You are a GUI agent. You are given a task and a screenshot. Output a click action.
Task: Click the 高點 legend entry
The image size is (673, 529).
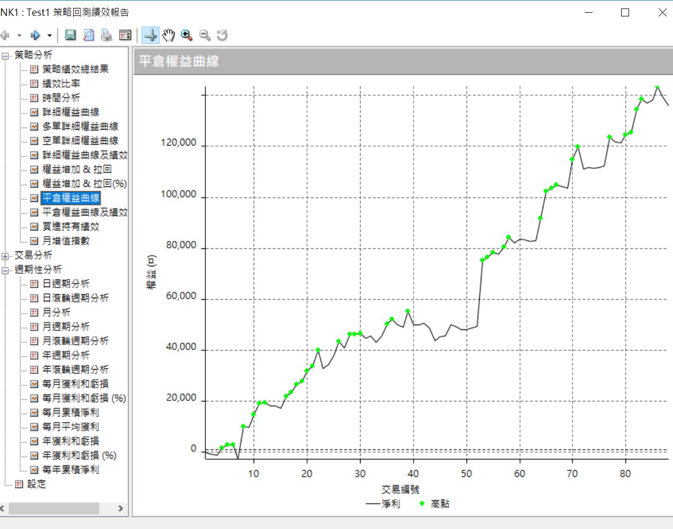point(434,504)
